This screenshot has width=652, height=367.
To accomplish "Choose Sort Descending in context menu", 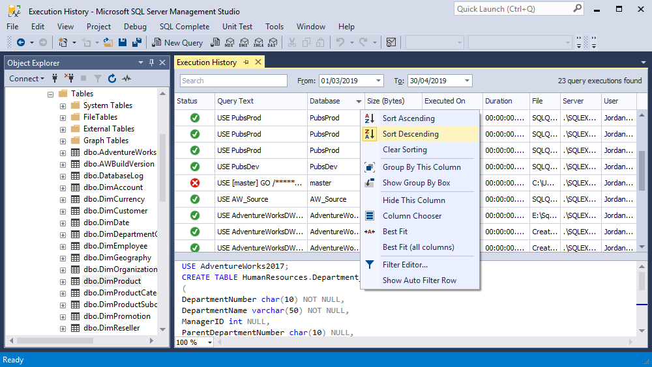I will (420, 134).
